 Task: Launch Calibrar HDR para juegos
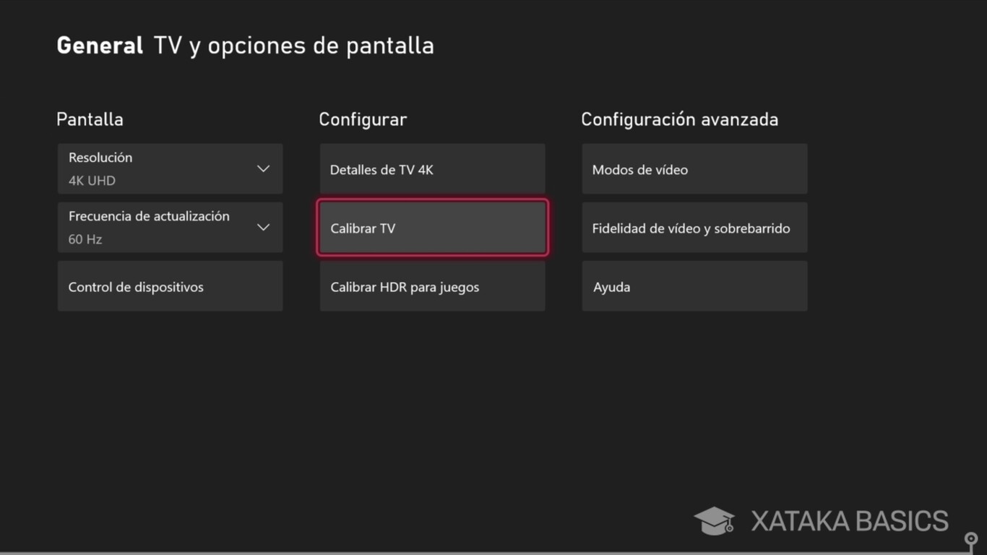coord(432,286)
